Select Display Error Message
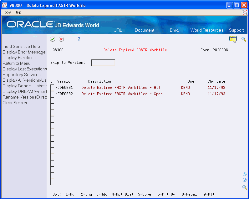The image size is (249, 199). tap(24, 52)
